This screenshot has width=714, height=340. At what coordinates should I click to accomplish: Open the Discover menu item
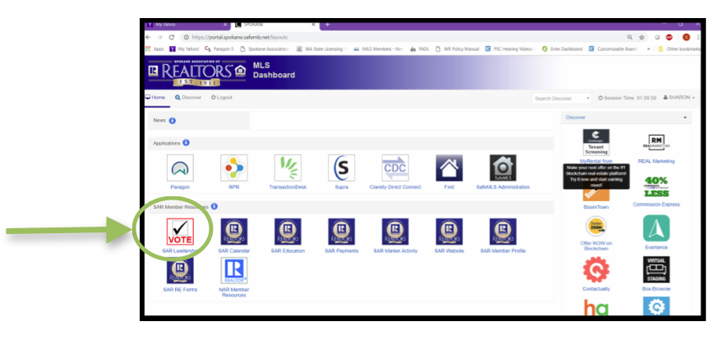pos(188,98)
